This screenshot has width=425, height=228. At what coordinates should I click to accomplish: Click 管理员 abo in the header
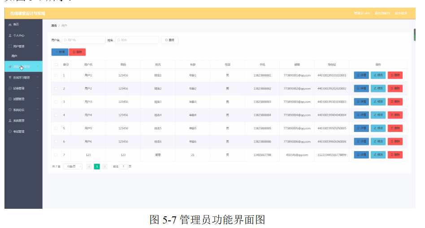(x=362, y=13)
